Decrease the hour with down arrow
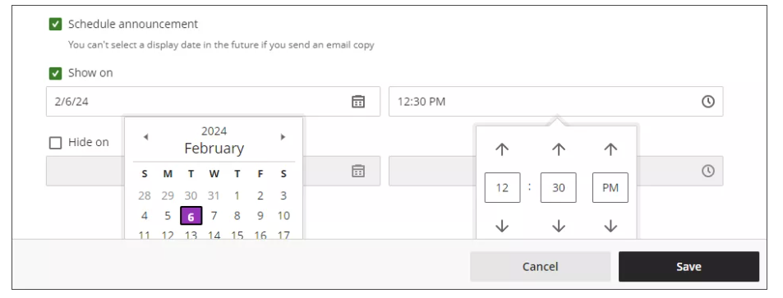 502,226
